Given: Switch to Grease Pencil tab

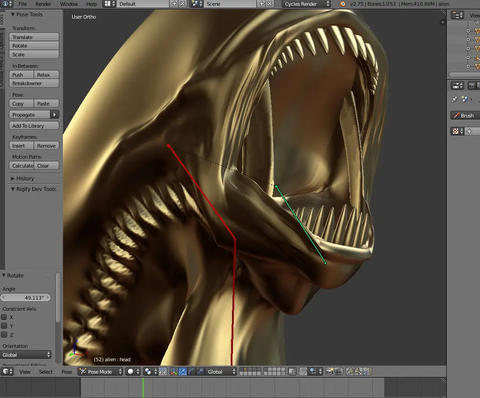Looking at the screenshot, I should tap(2, 71).
